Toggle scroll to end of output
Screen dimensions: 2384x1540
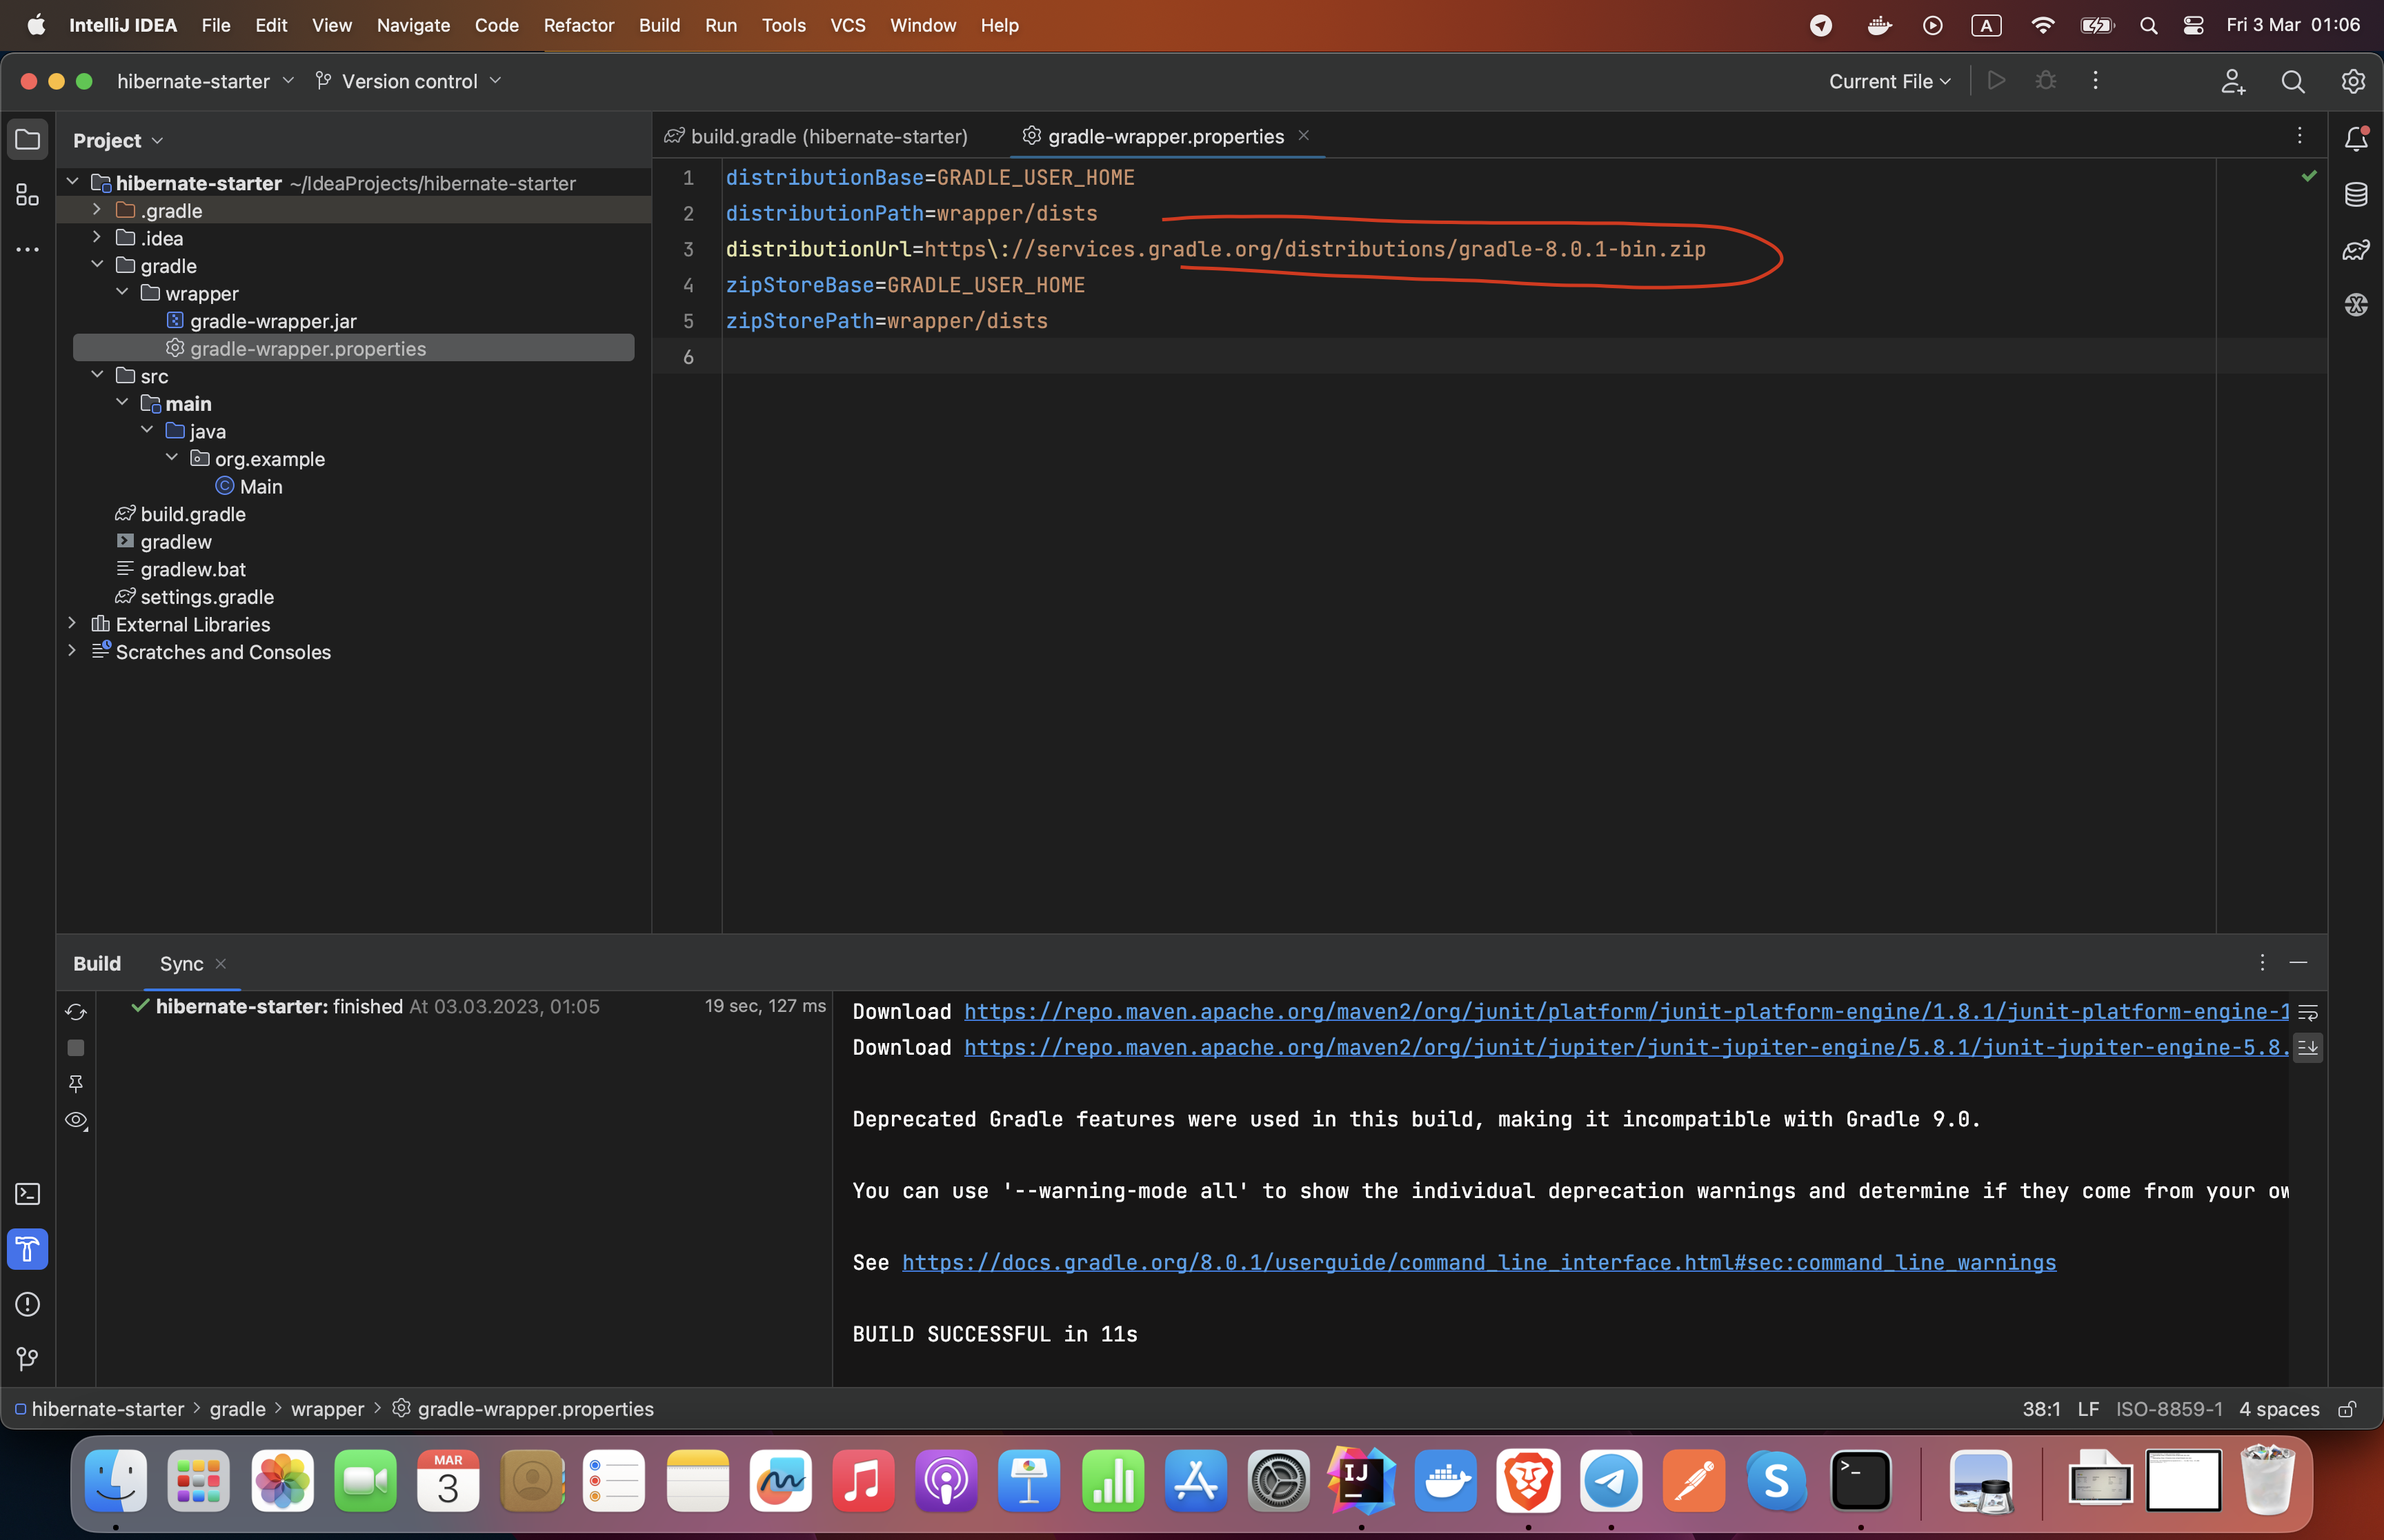point(2307,1047)
